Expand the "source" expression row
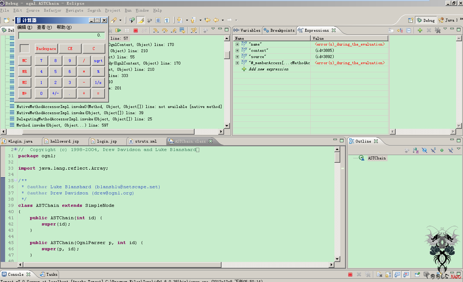The width and height of the screenshot is (463, 282). 237,57
